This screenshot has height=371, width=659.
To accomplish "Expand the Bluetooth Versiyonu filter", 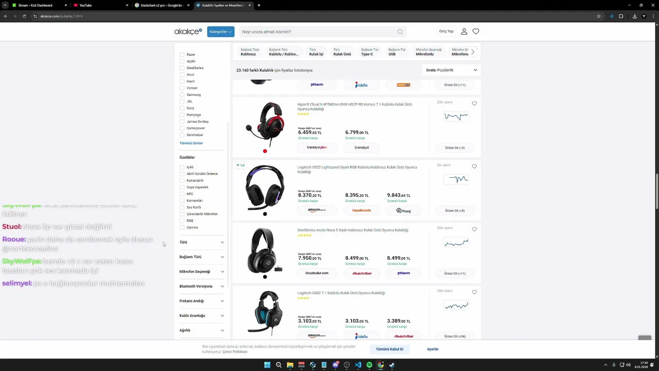I will (202, 286).
